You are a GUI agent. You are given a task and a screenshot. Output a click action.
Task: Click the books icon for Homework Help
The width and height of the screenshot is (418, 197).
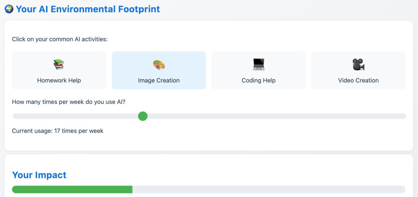click(x=59, y=64)
